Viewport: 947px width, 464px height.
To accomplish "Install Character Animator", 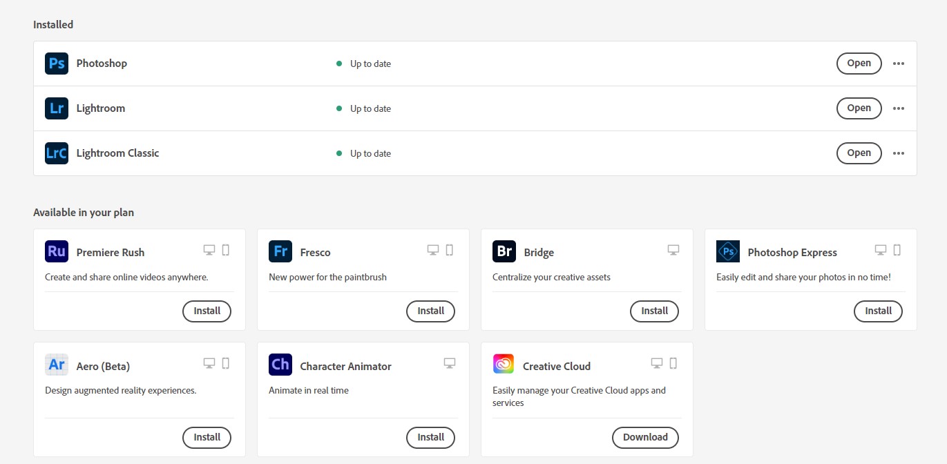I will (430, 438).
